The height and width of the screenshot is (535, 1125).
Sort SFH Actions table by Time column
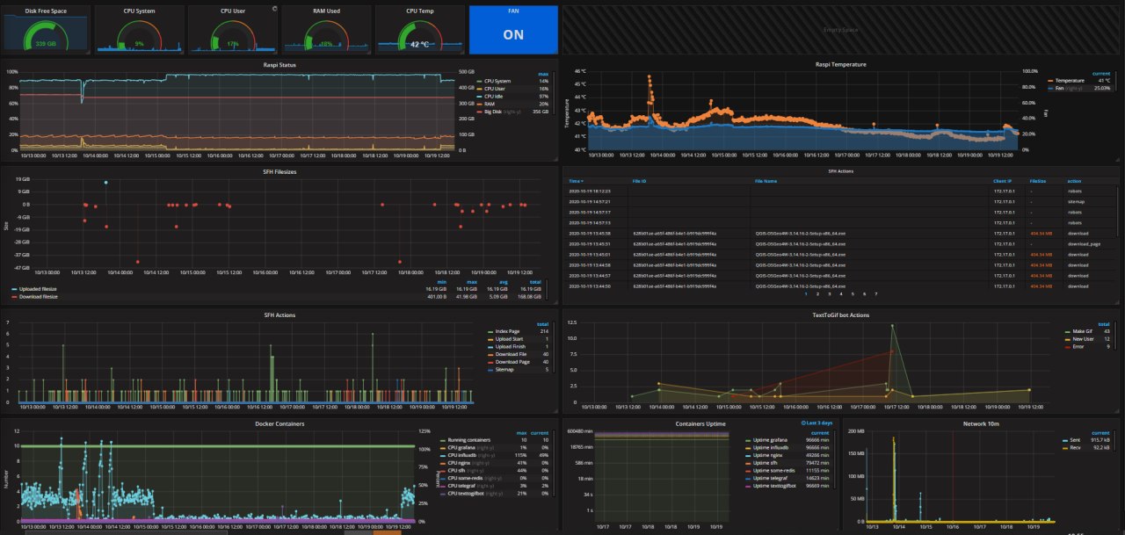click(x=575, y=180)
